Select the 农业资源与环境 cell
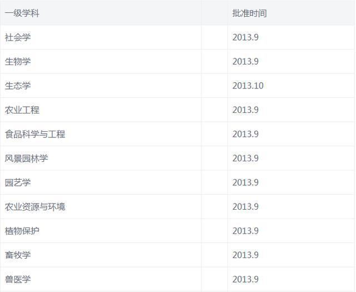Screen dimensions: 356x292 (35, 206)
